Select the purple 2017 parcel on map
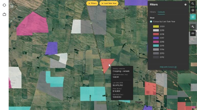Image resolution: width=197 pixels, height=110 pixels. [x=51, y=48]
